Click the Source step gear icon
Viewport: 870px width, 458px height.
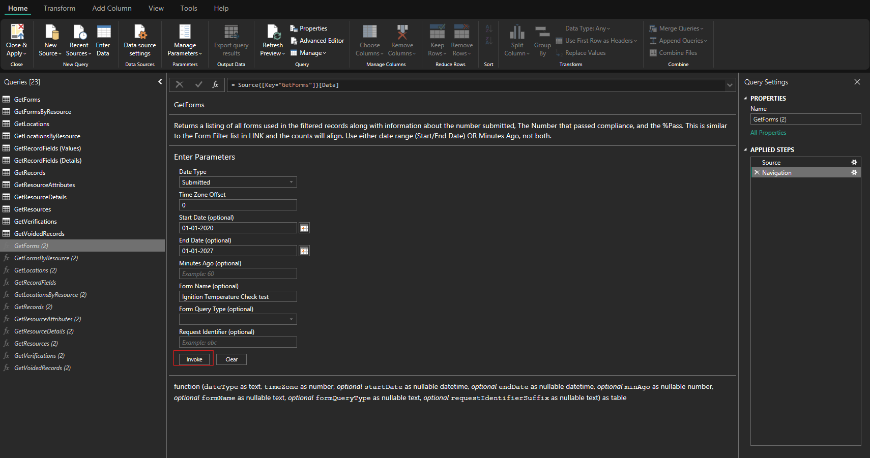[854, 163]
